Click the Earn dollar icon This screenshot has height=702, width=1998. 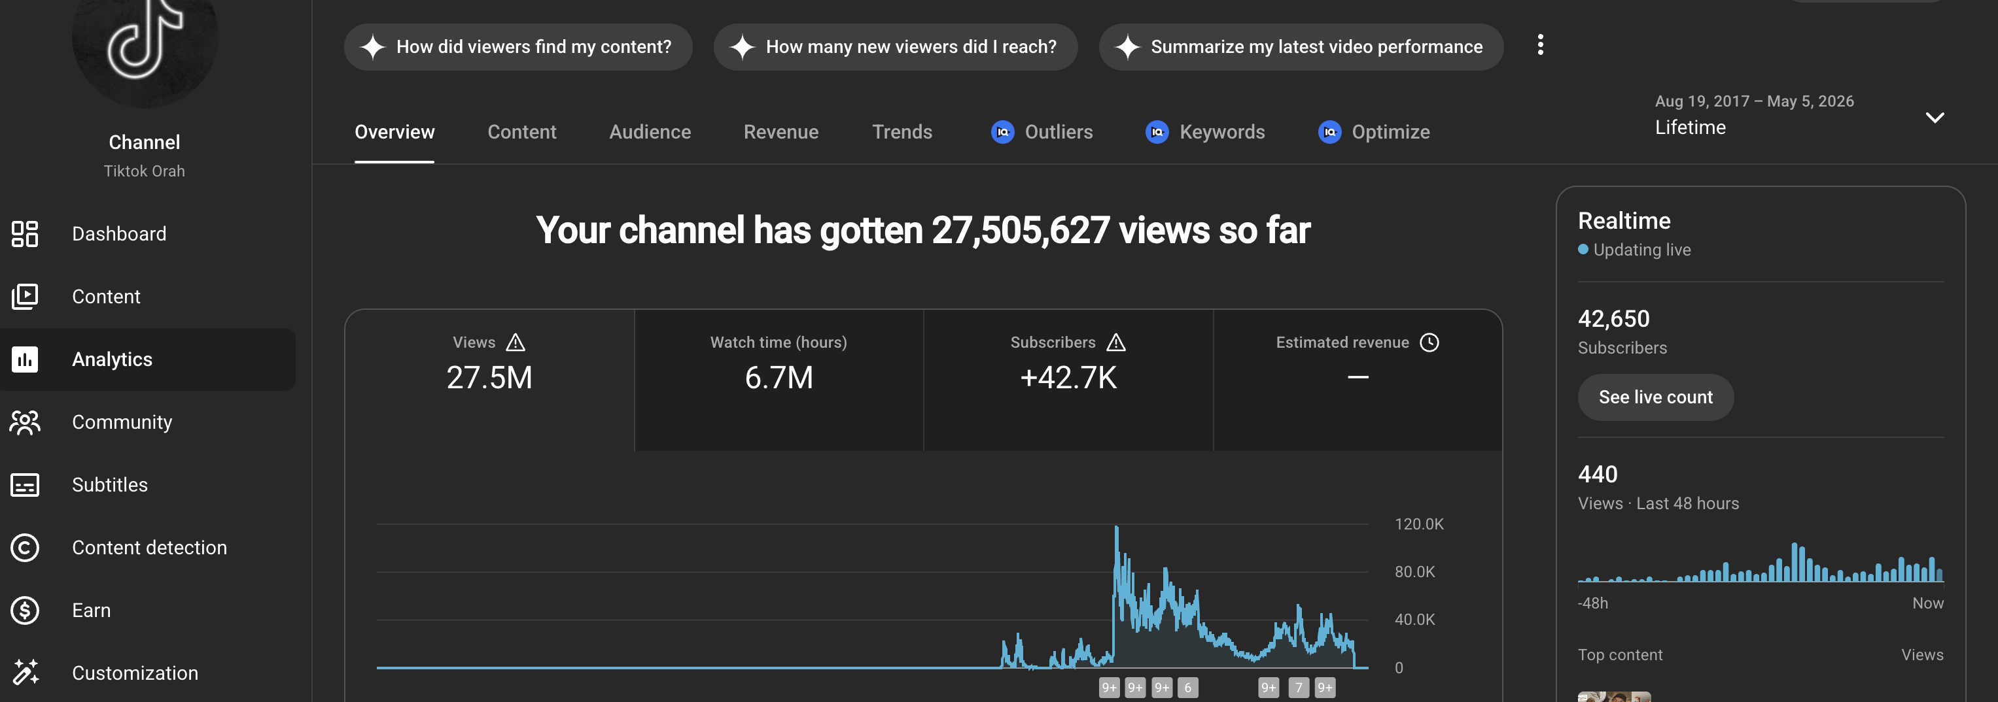click(x=25, y=610)
